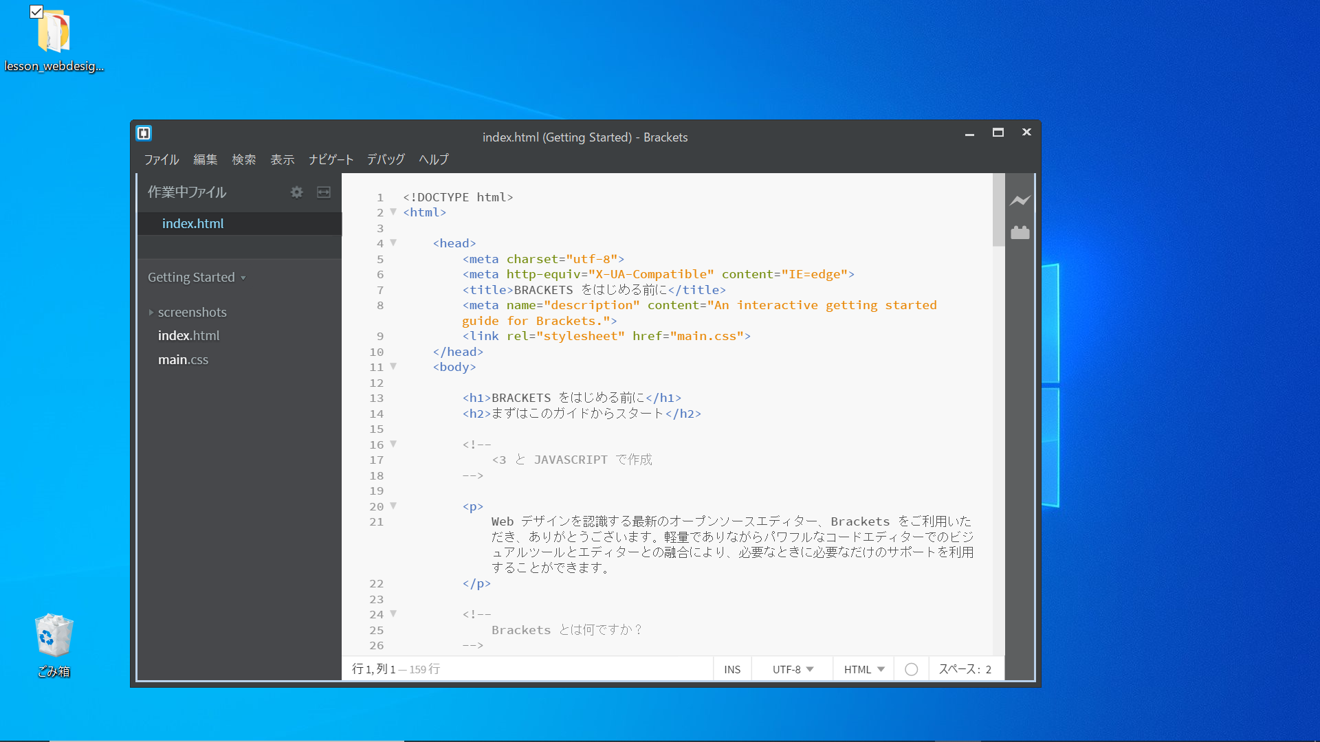Open the デバッグ menu
The width and height of the screenshot is (1320, 742).
click(x=386, y=159)
